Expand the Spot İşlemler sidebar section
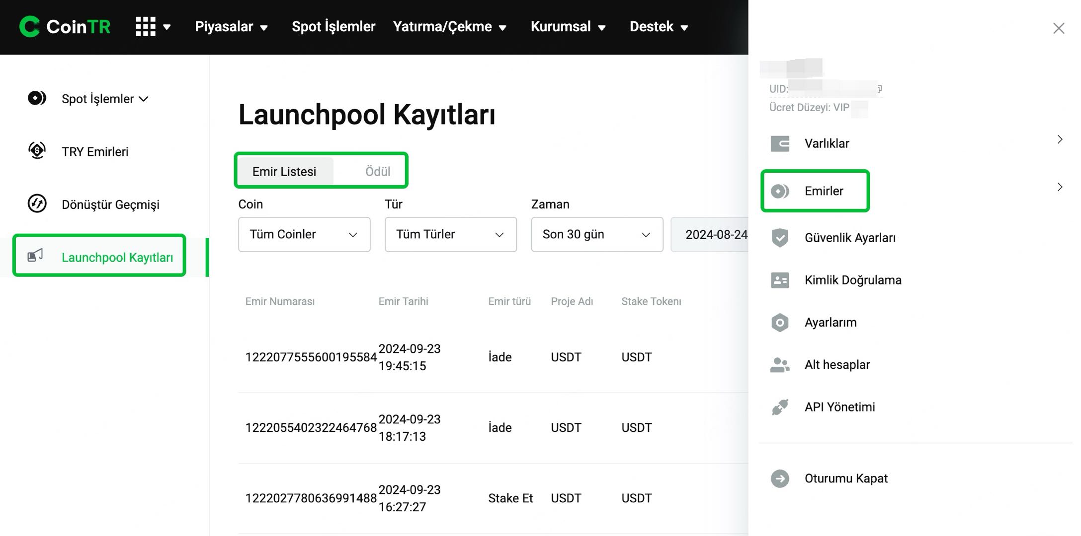 pos(144,99)
